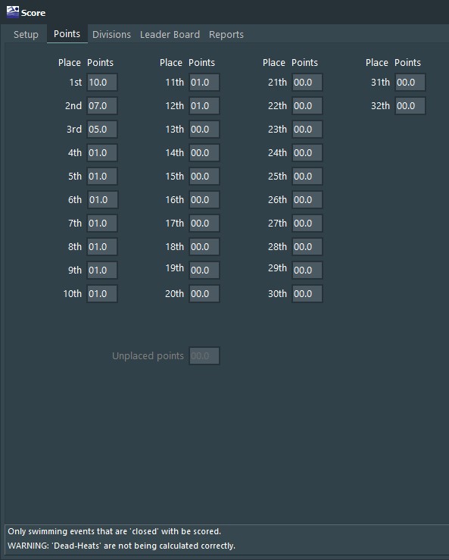Click the 1st place points field
The height and width of the screenshot is (560, 449).
click(x=102, y=83)
